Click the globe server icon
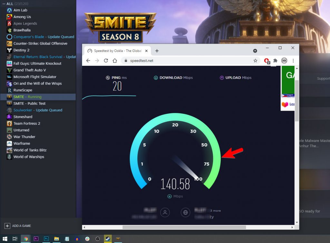This screenshot has height=243, width=330. [x=185, y=212]
